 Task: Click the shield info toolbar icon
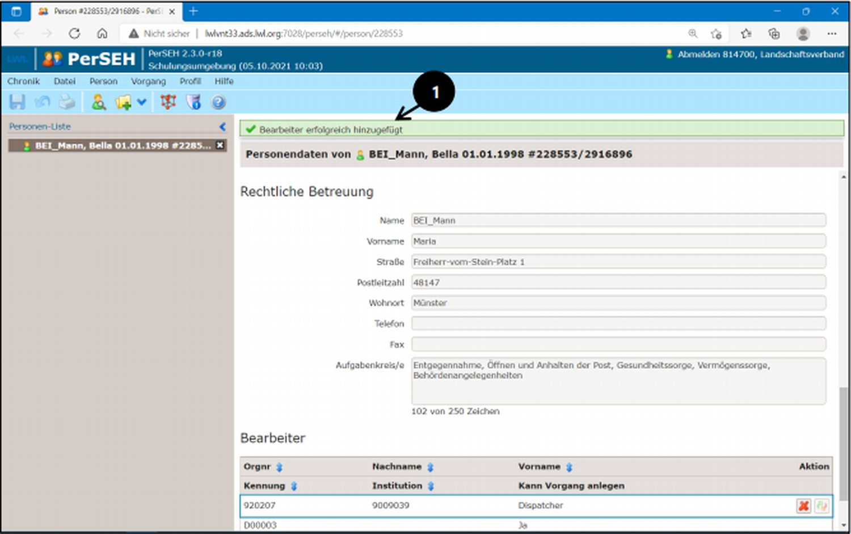click(193, 102)
